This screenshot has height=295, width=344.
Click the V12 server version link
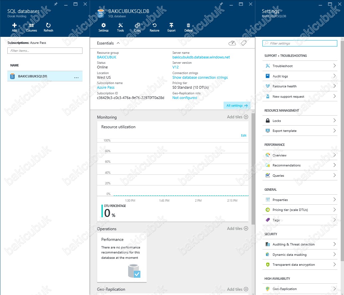point(175,67)
